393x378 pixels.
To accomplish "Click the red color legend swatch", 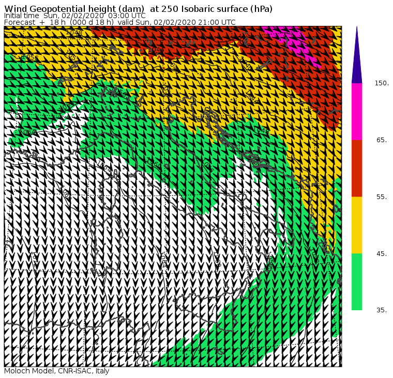I will (357, 168).
